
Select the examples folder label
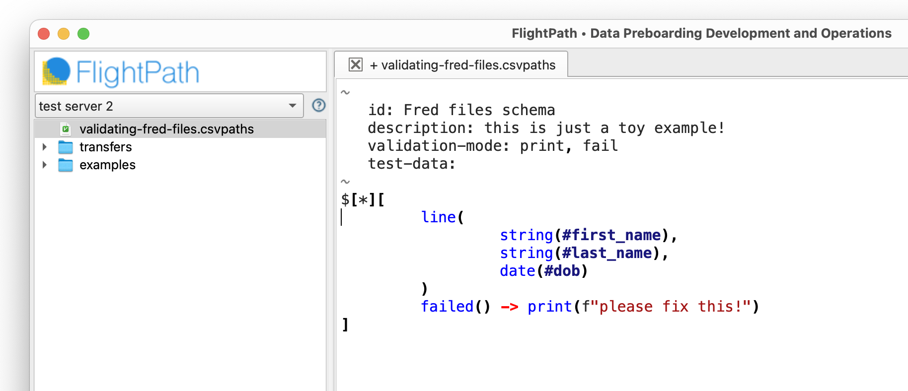coord(107,165)
